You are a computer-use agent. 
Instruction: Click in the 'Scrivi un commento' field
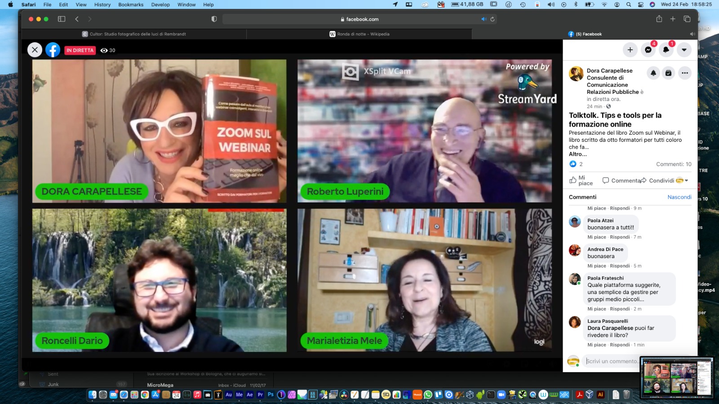[612, 361]
